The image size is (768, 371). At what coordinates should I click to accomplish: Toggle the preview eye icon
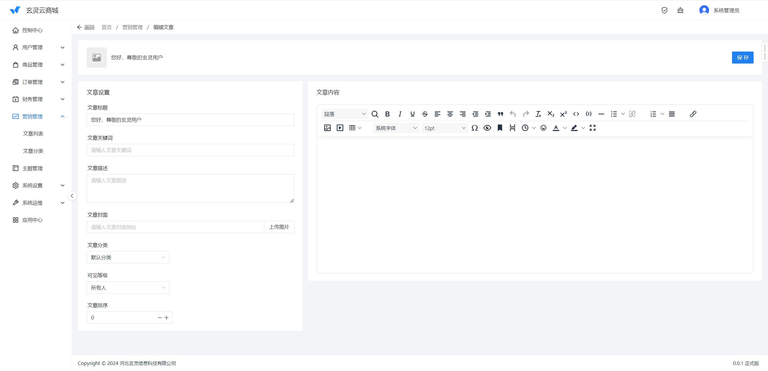coord(487,128)
